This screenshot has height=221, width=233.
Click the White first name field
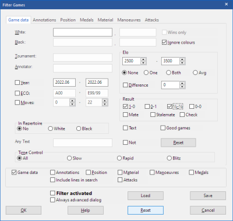(137, 32)
